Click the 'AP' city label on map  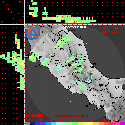(83, 55)
